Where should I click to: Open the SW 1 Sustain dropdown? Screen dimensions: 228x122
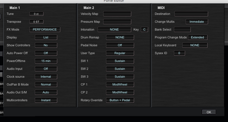pos(120,61)
